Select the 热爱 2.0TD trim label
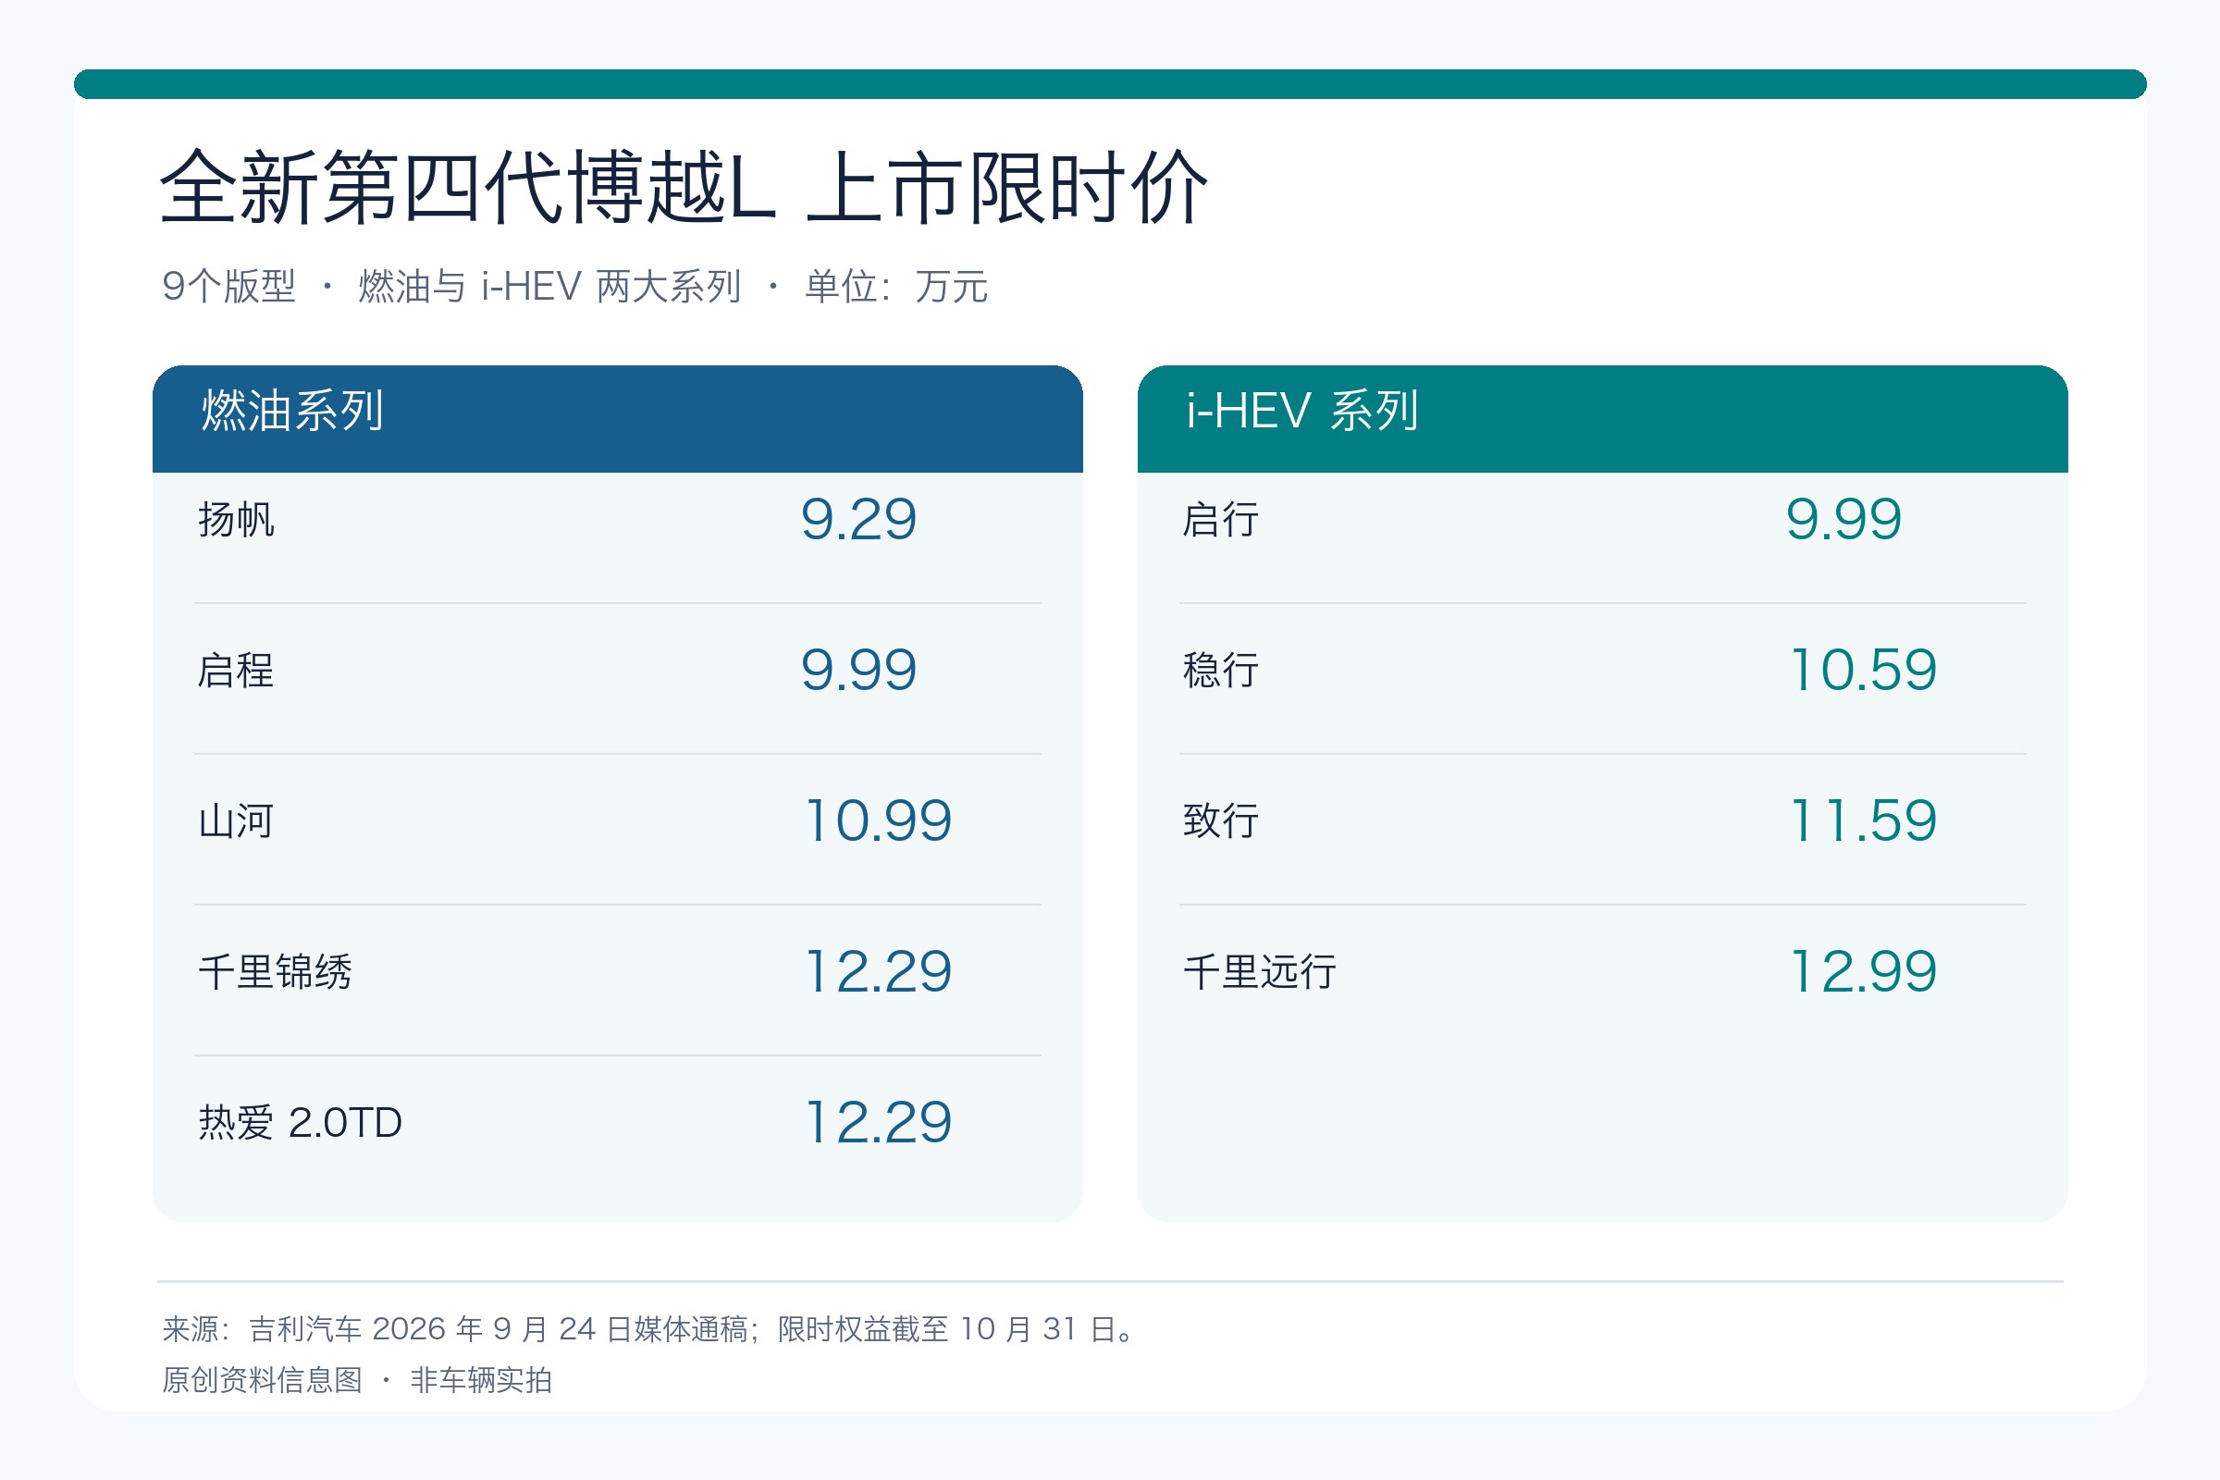2220x1480 pixels. (300, 1122)
